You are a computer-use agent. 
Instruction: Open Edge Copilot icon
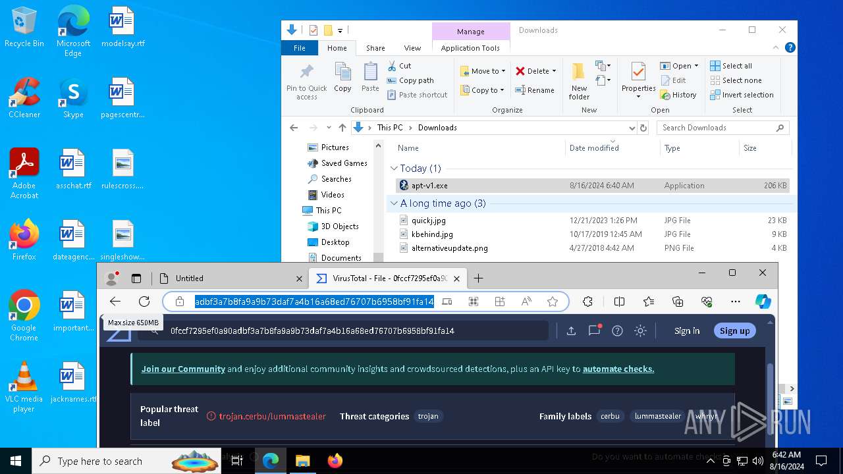coord(763,302)
